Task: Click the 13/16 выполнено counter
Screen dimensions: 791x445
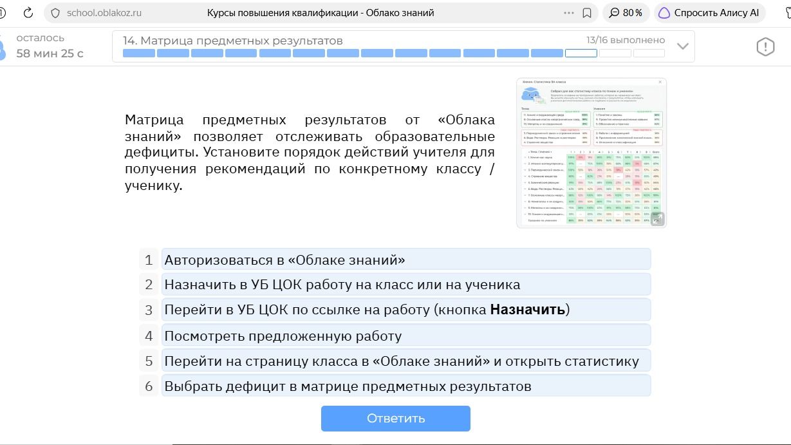Action: click(x=626, y=40)
